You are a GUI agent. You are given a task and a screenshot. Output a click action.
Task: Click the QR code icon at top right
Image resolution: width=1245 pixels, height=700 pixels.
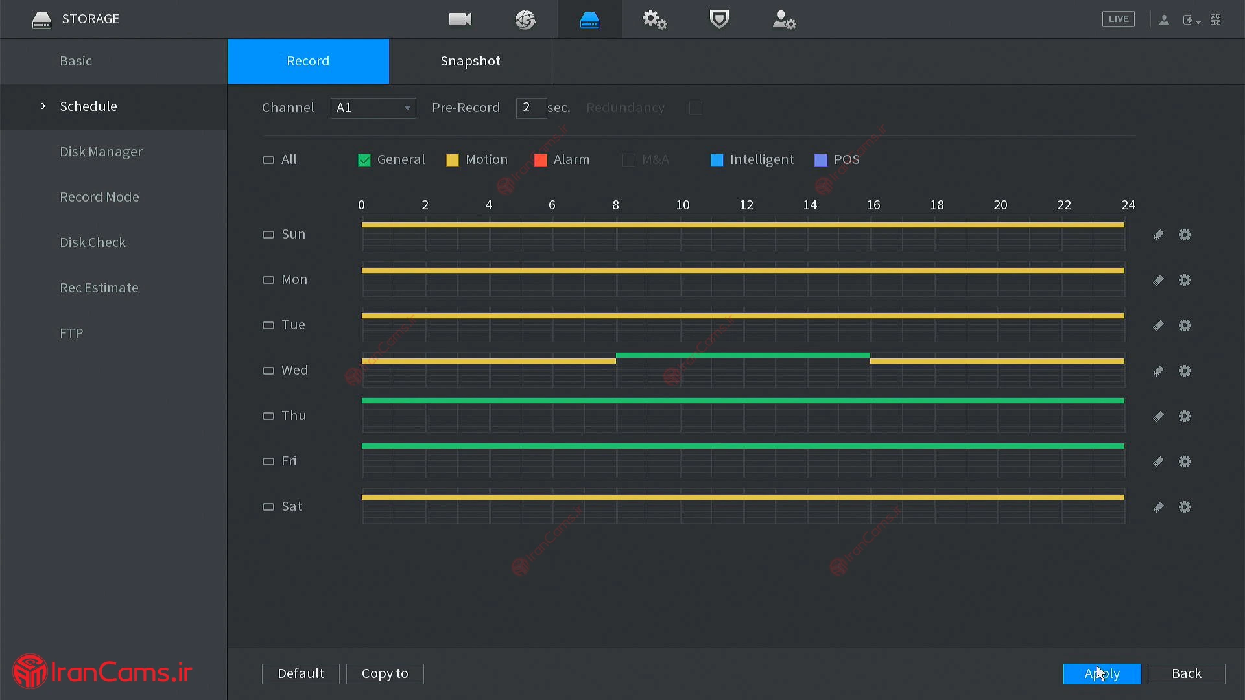click(x=1216, y=19)
